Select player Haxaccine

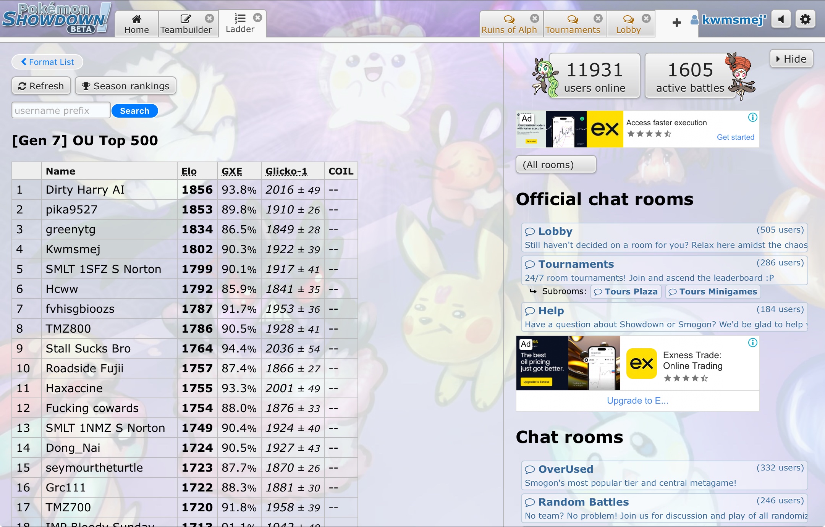[74, 388]
